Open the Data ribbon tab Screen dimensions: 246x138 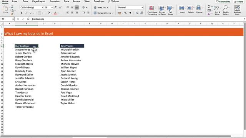66,1
